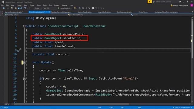Switch to MoveCubeScript.cs tab

tap(104, 12)
